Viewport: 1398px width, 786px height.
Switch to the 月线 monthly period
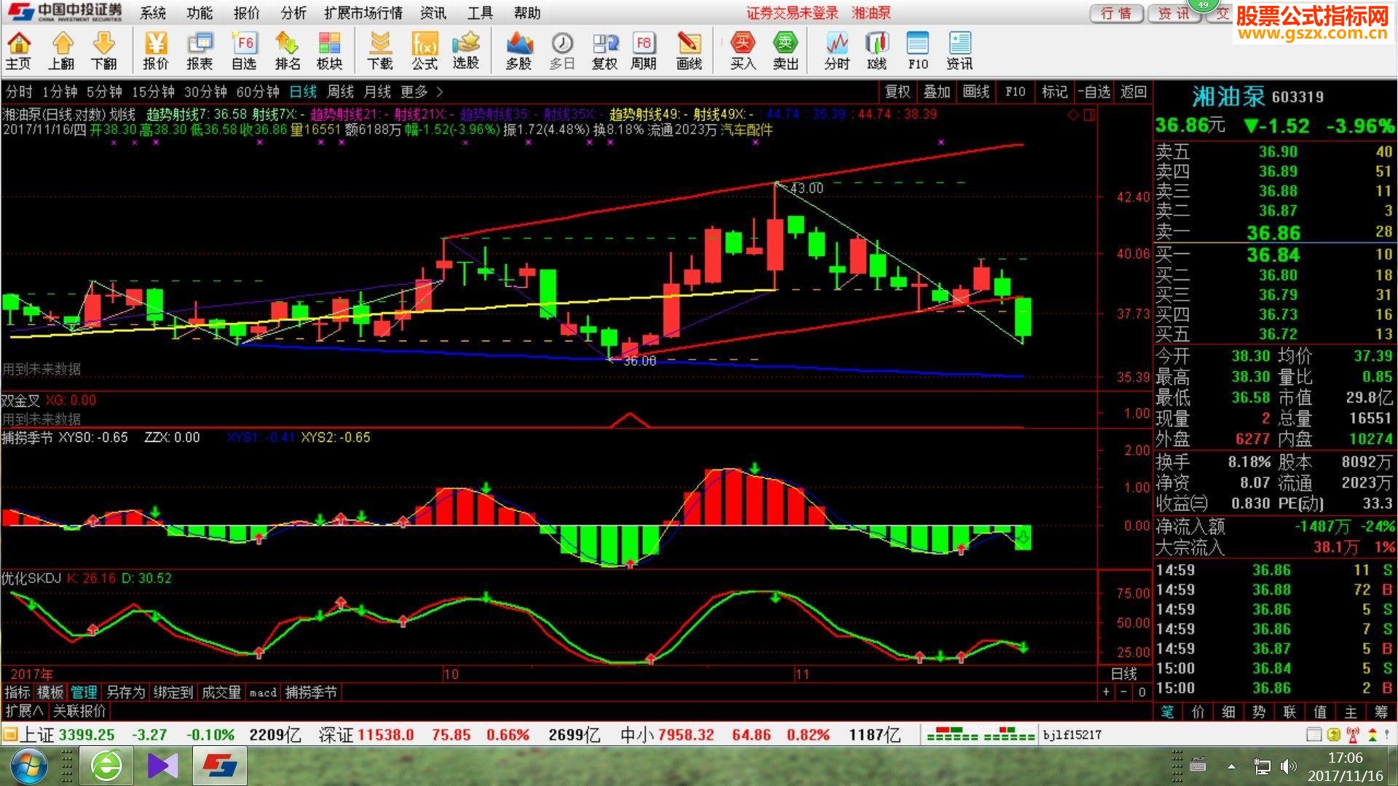click(377, 92)
